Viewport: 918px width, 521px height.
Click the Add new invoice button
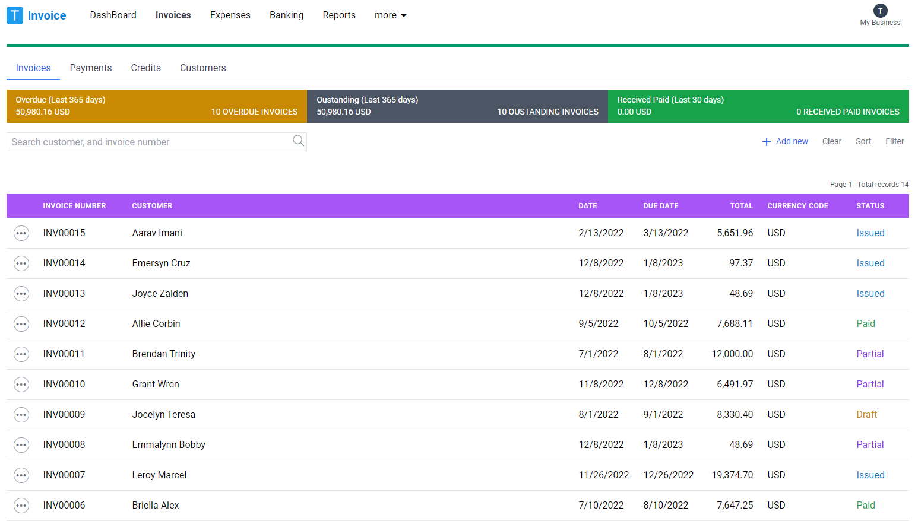point(785,141)
